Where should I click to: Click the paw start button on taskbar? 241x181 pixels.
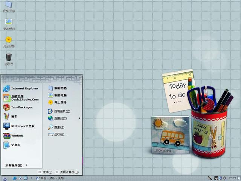tap(5, 178)
